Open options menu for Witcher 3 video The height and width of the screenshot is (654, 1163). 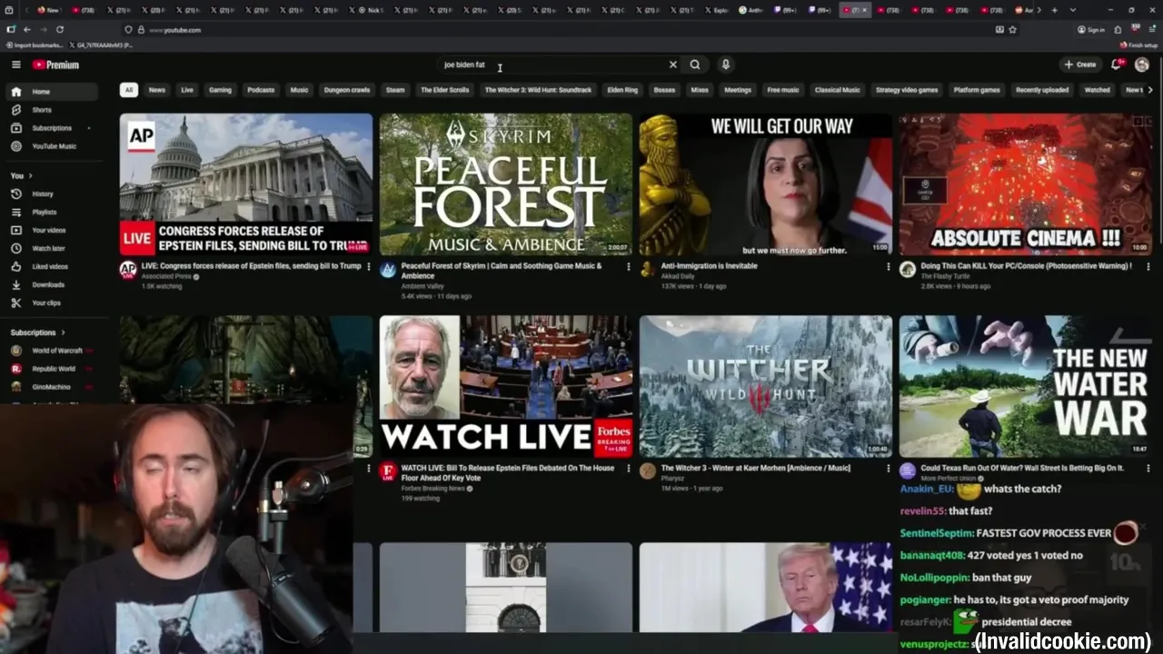pos(888,468)
